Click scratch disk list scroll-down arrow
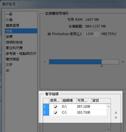The image size is (126, 132). tap(109, 129)
